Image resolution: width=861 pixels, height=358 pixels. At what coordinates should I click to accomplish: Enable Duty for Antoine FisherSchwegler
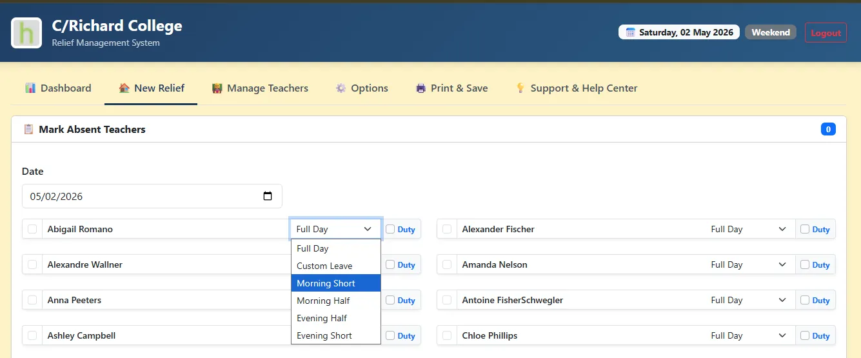click(x=805, y=300)
